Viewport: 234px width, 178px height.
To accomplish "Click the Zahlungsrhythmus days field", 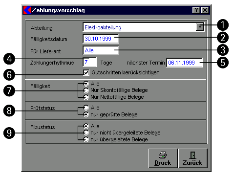I will click(x=89, y=62).
